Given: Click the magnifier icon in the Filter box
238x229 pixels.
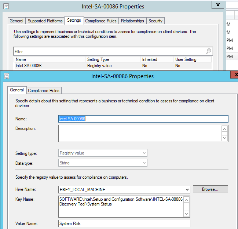Looking at the screenshot, I should 208,51.
